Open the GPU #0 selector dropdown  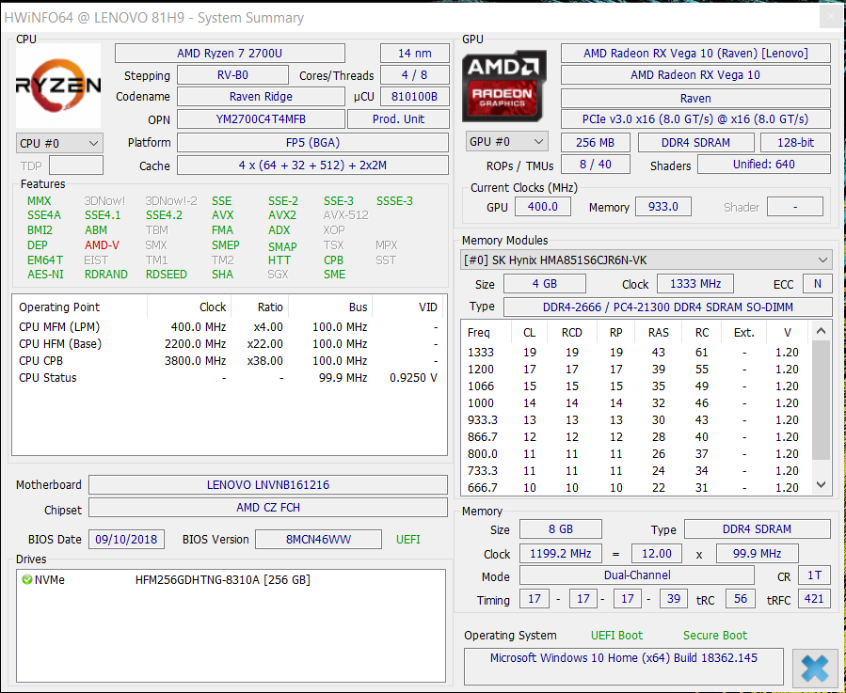[506, 141]
